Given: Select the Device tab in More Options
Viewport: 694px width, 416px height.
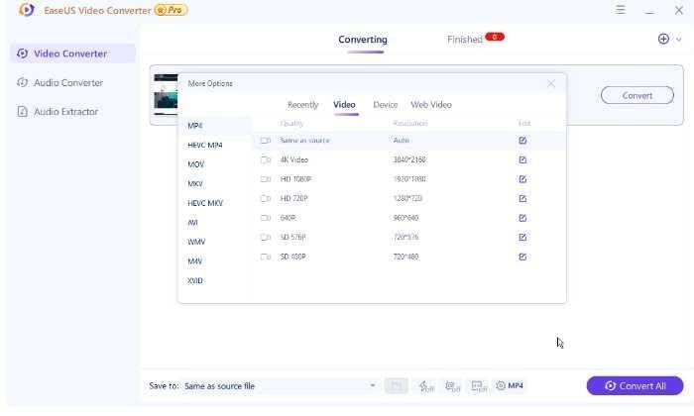Looking at the screenshot, I should (385, 105).
